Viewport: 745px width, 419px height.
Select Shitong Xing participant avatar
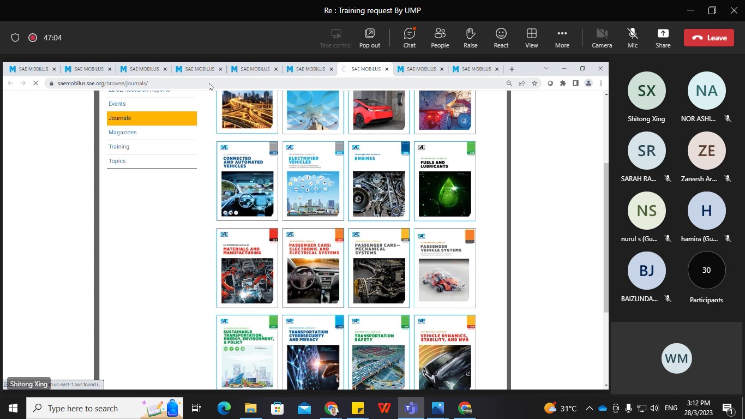[x=646, y=91]
